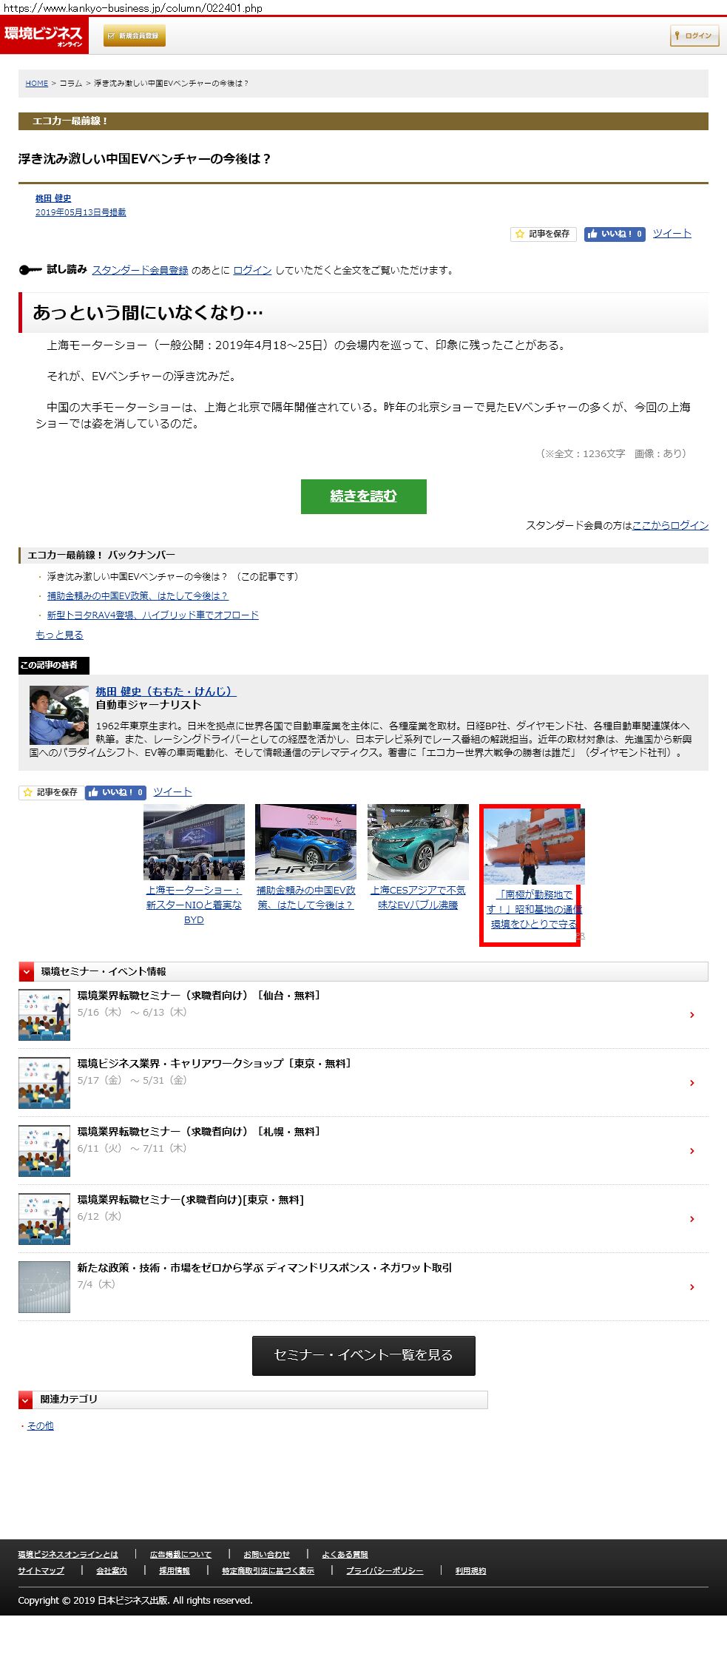Open 上海モーターショー：新スターNIOと着実なBYD link
The height and width of the screenshot is (1671, 727).
pyautogui.click(x=194, y=905)
